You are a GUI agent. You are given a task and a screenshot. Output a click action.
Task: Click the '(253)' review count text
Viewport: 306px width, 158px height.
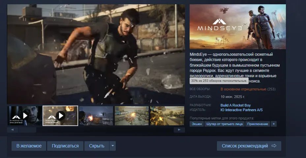(x=271, y=89)
